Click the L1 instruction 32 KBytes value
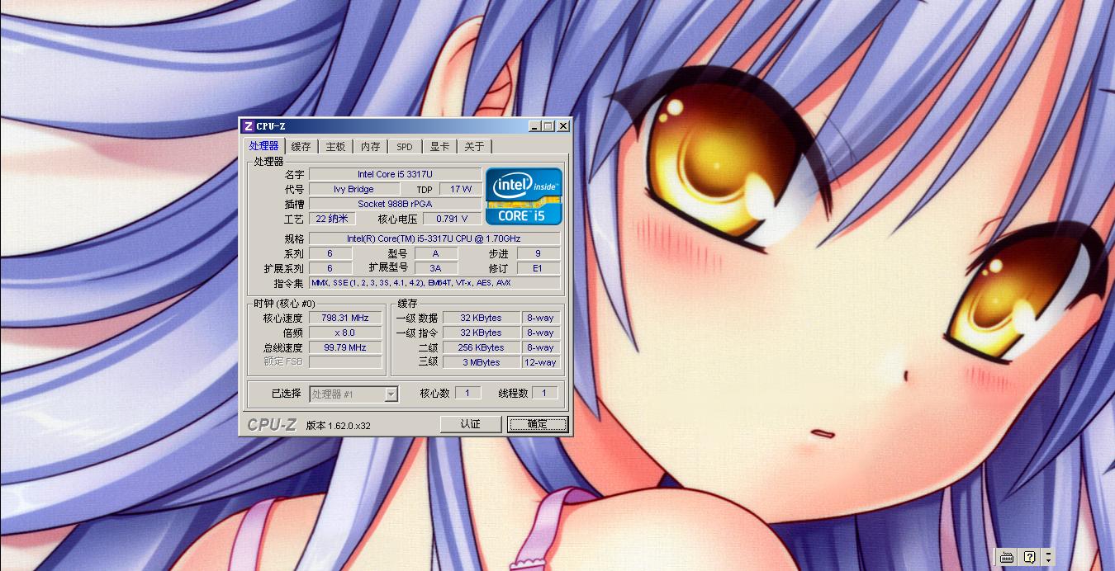The width and height of the screenshot is (1115, 571). click(x=481, y=333)
